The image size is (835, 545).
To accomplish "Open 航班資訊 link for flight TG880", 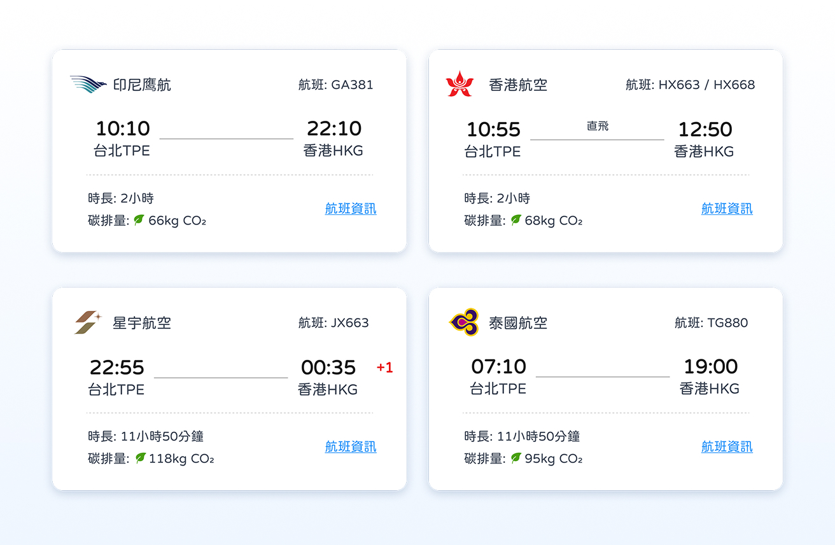I will (727, 446).
